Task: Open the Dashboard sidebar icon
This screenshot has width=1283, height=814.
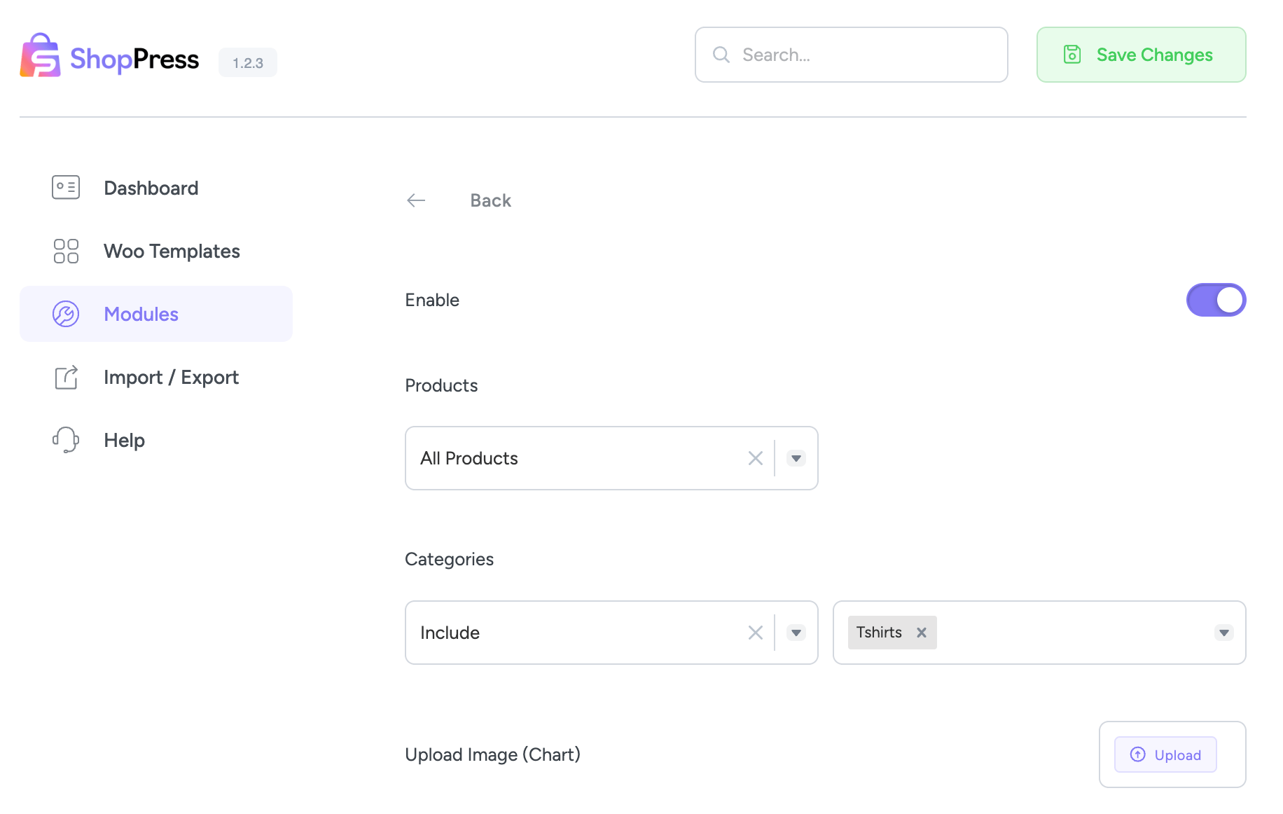Action: [x=65, y=187]
